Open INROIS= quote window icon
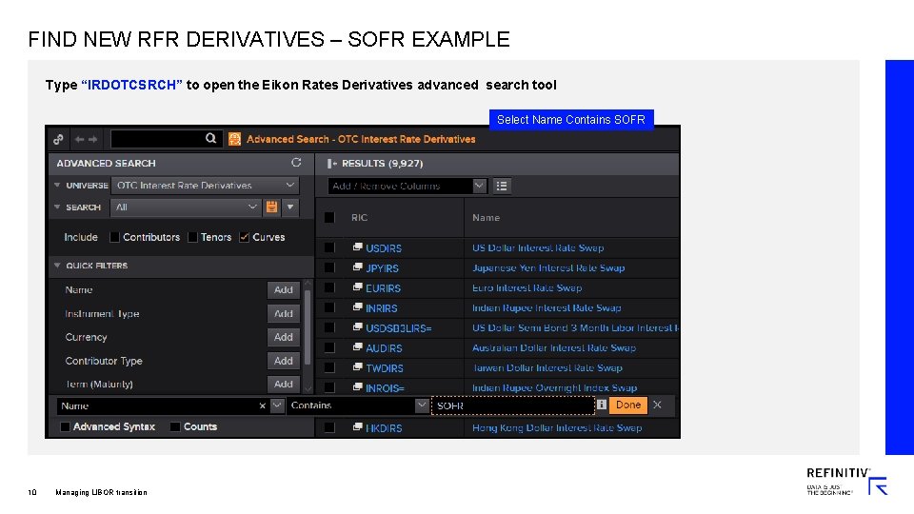Screen dimensions: 914x514 [x=357, y=387]
